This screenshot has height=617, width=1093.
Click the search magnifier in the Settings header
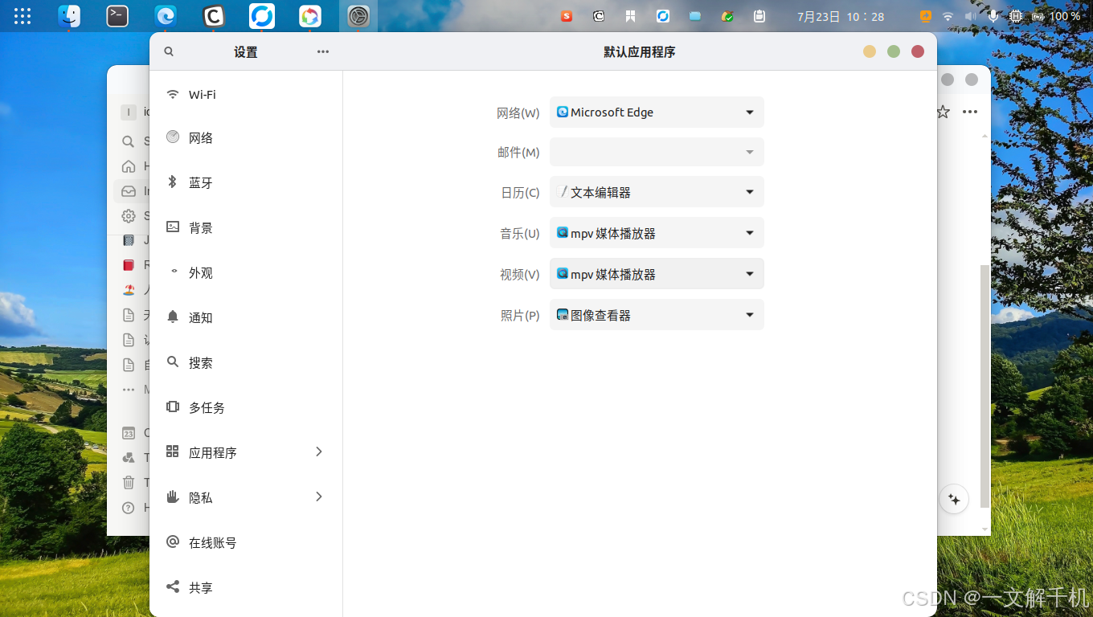169,51
